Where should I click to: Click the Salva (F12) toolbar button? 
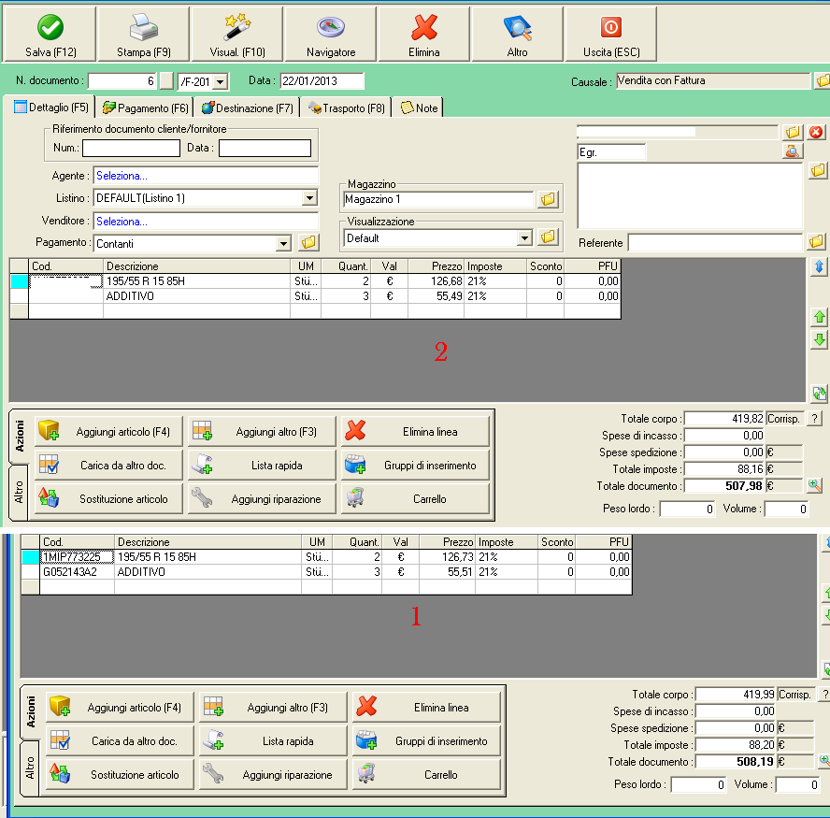(50, 35)
